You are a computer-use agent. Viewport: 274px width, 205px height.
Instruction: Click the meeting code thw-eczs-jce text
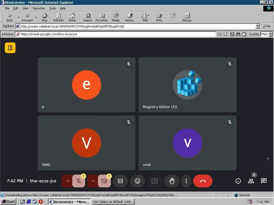[43, 181]
